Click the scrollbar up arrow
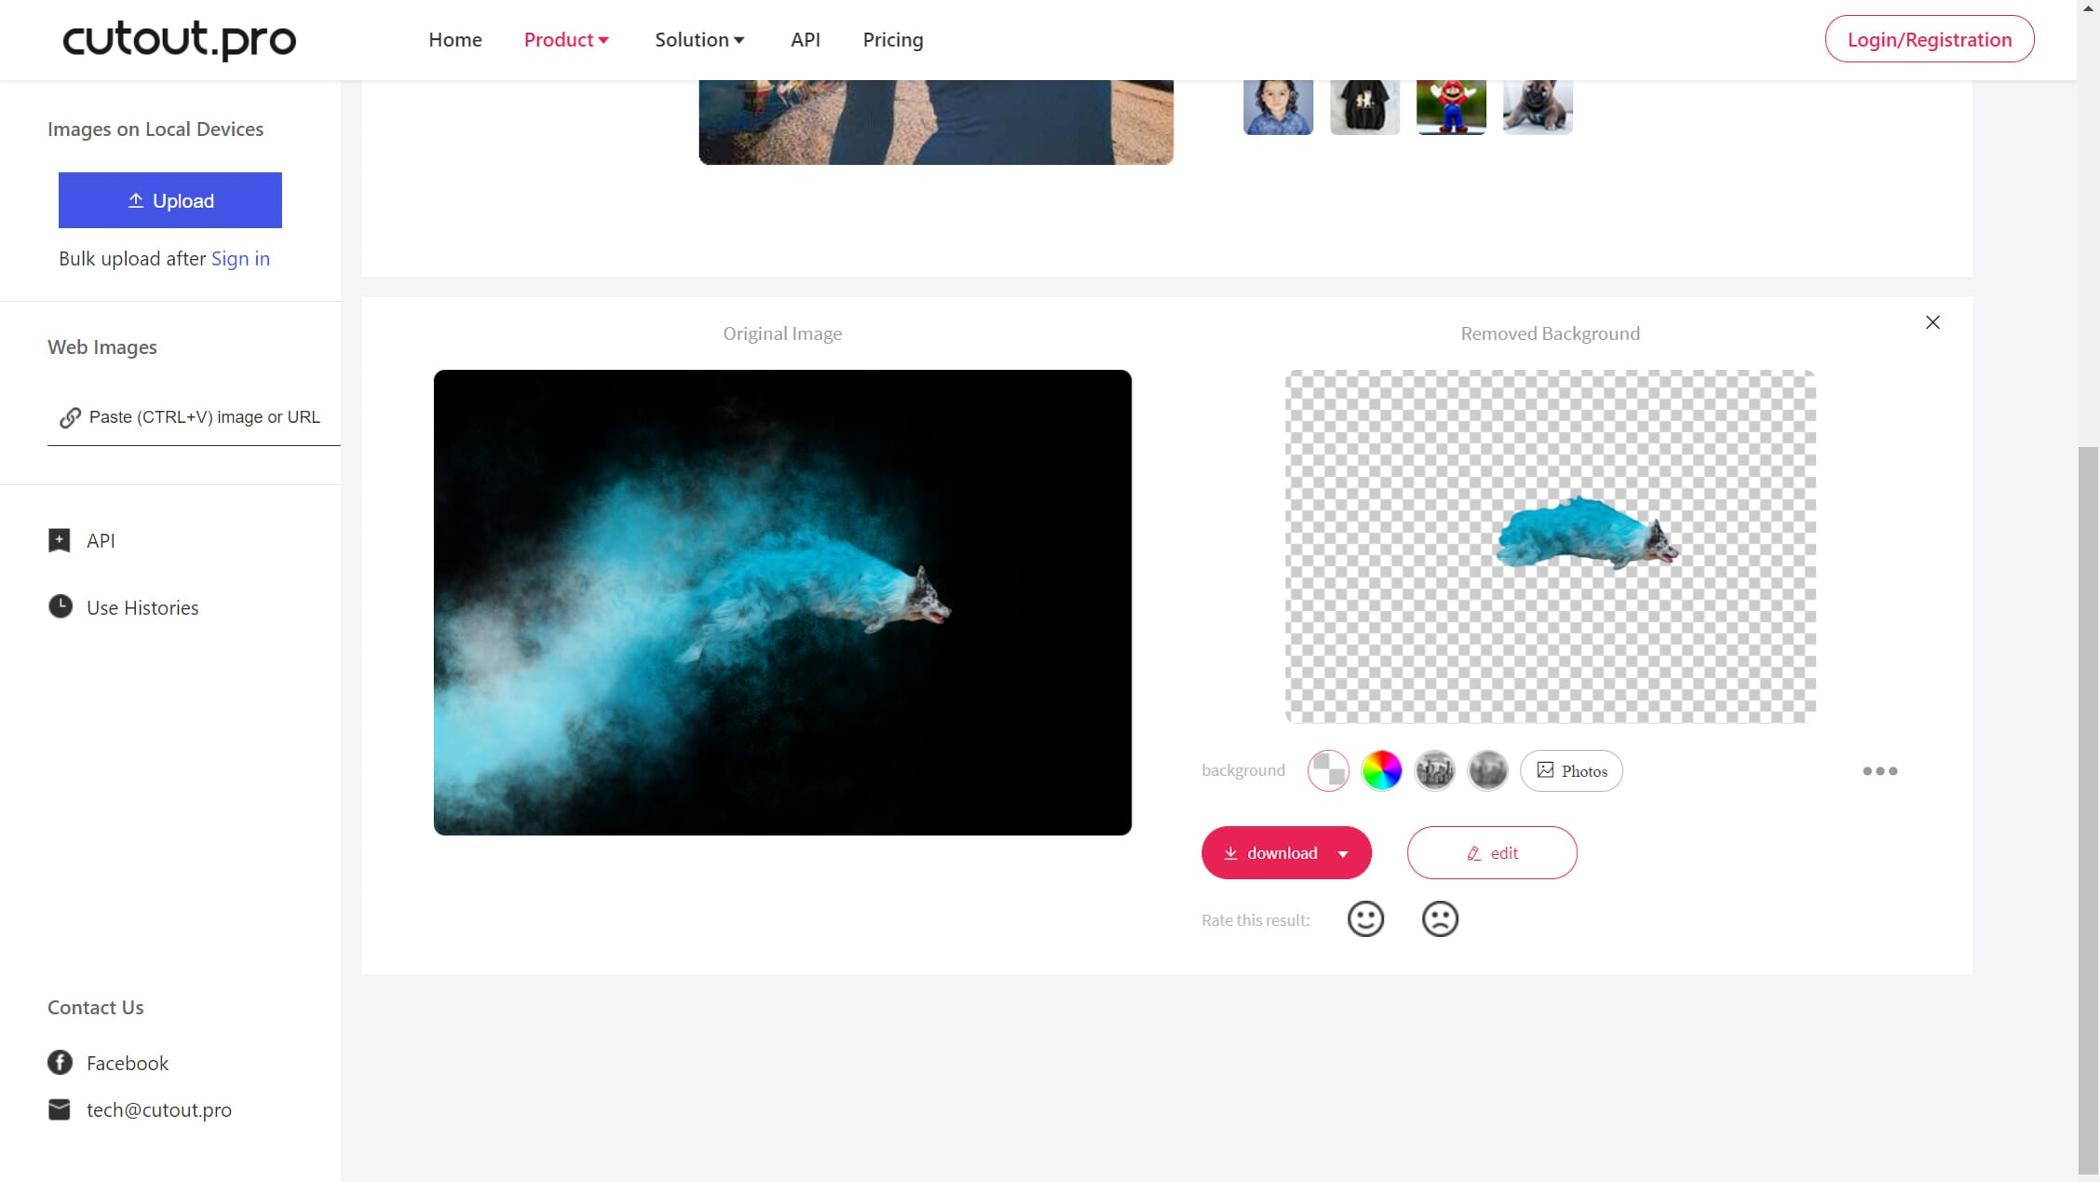Image resolution: width=2100 pixels, height=1182 pixels. click(x=2089, y=7)
